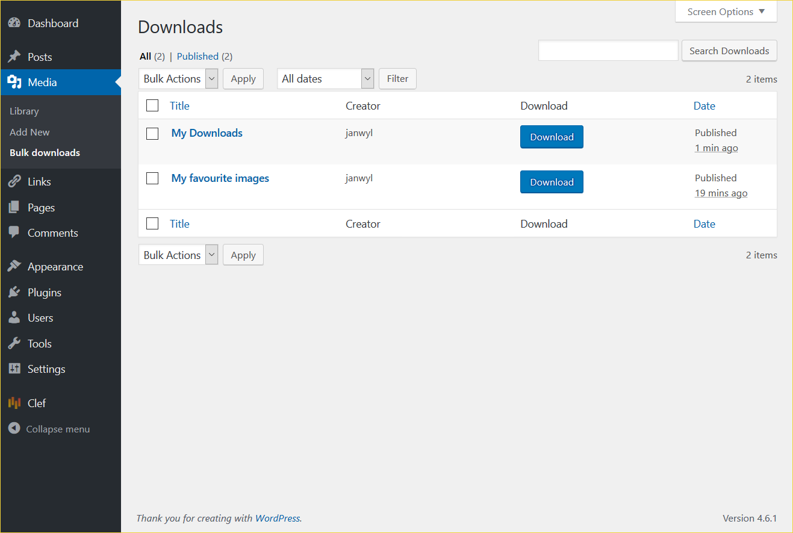The height and width of the screenshot is (533, 793).
Task: Expand the Screen Options panel
Action: click(x=726, y=12)
